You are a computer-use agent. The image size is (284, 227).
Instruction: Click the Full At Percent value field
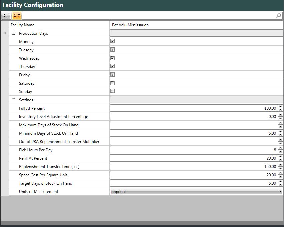(194, 108)
